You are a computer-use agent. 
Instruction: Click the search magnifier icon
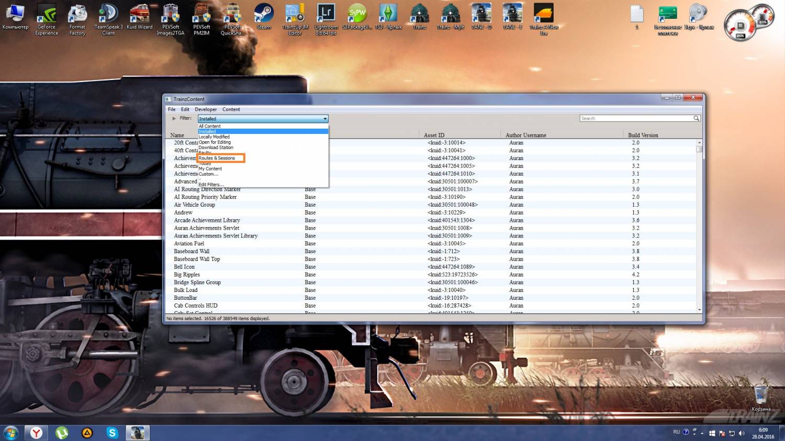tap(696, 119)
